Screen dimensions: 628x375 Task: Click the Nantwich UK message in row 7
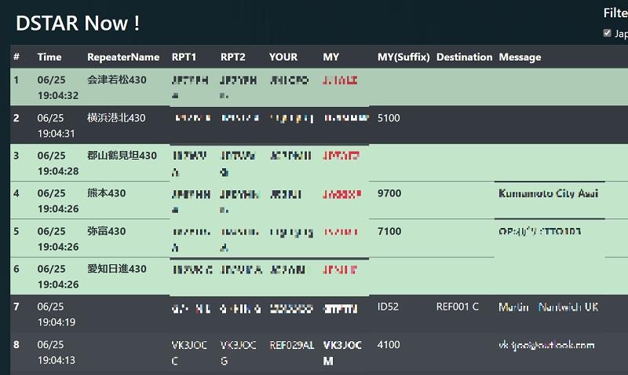[548, 307]
